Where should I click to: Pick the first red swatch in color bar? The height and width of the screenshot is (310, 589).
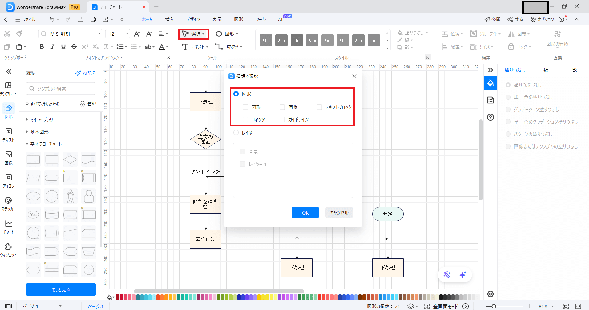coord(118,297)
